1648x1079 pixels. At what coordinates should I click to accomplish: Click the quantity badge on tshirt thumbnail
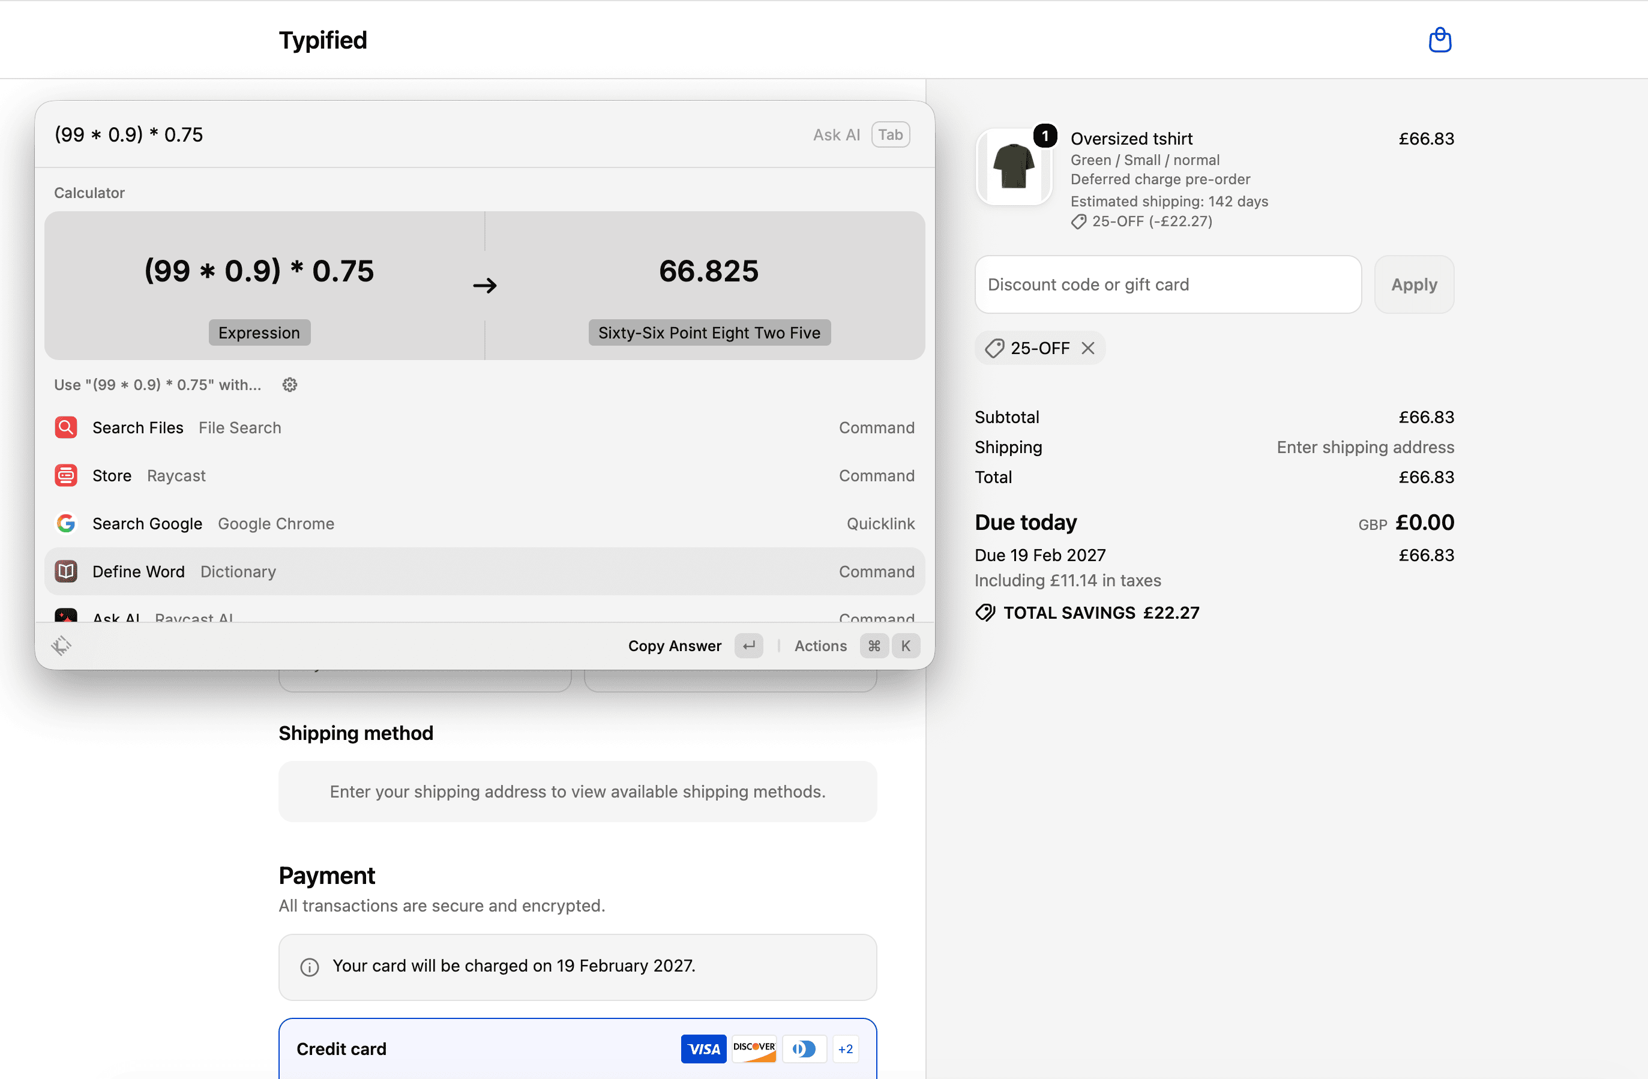(x=1045, y=136)
